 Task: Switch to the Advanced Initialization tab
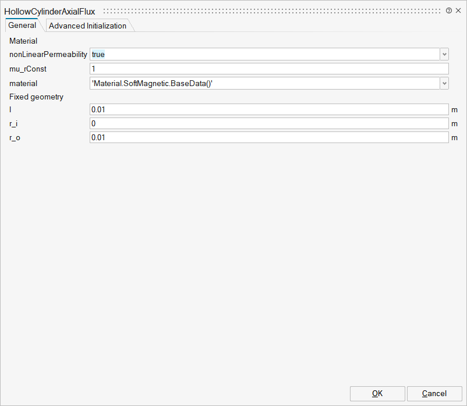click(87, 26)
